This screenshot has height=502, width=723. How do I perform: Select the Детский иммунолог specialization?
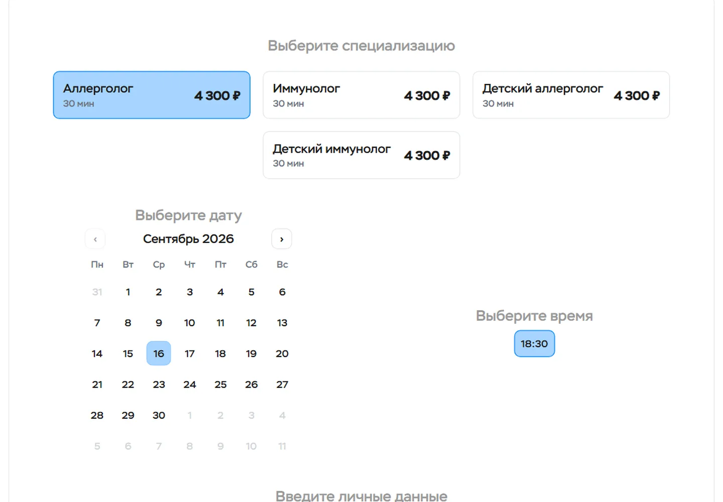click(361, 155)
